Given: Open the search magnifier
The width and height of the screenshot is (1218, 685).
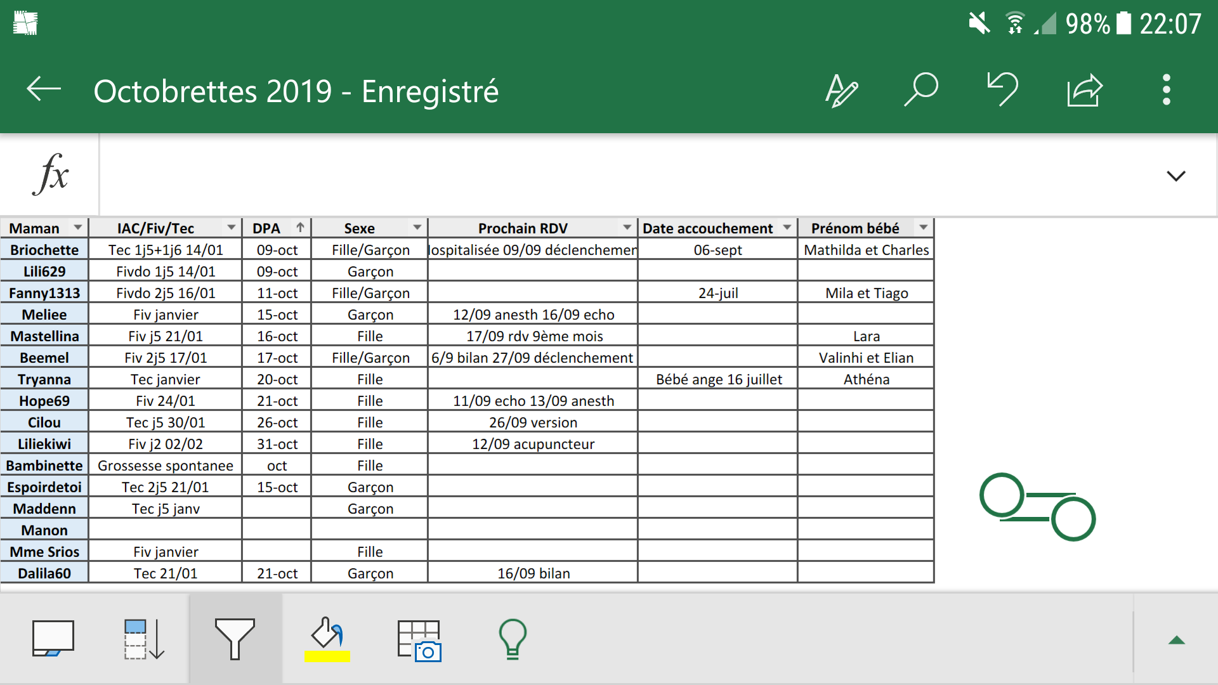Looking at the screenshot, I should 920,90.
